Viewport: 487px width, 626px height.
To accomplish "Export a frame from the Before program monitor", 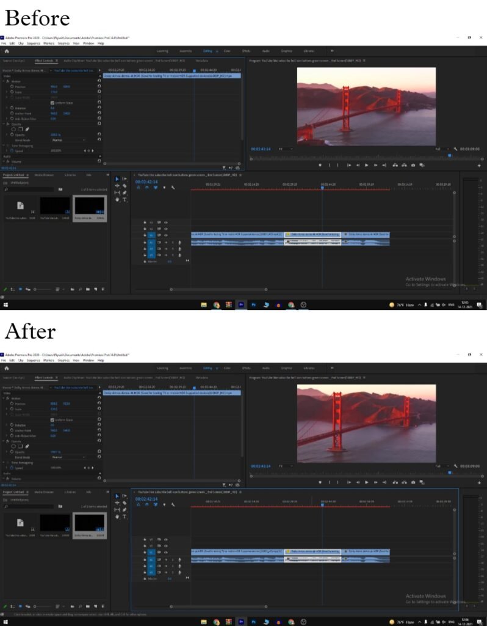I will pos(413,165).
